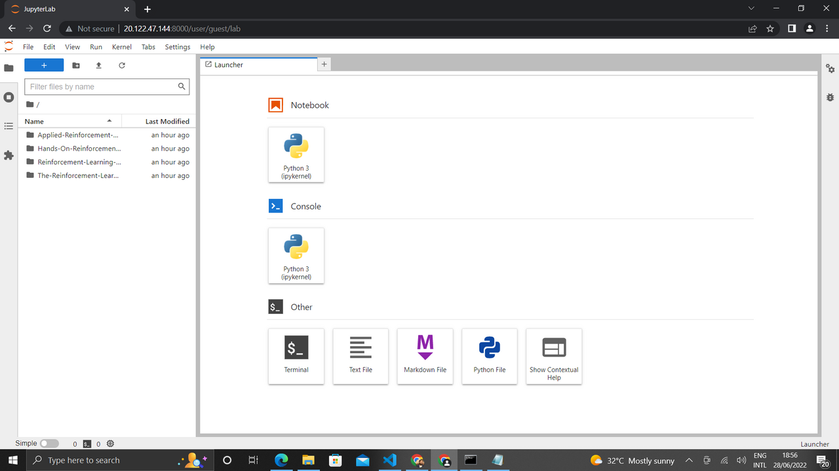This screenshot has width=839, height=471.
Task: Show hidden system tray icons
Action: click(x=689, y=460)
